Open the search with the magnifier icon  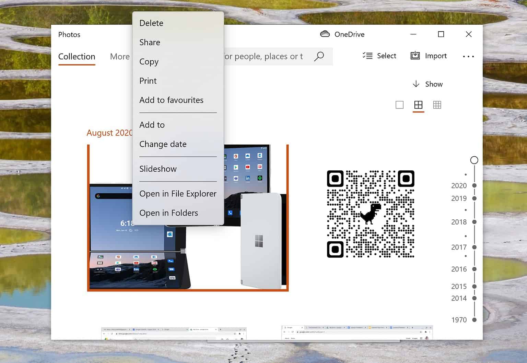pos(319,56)
